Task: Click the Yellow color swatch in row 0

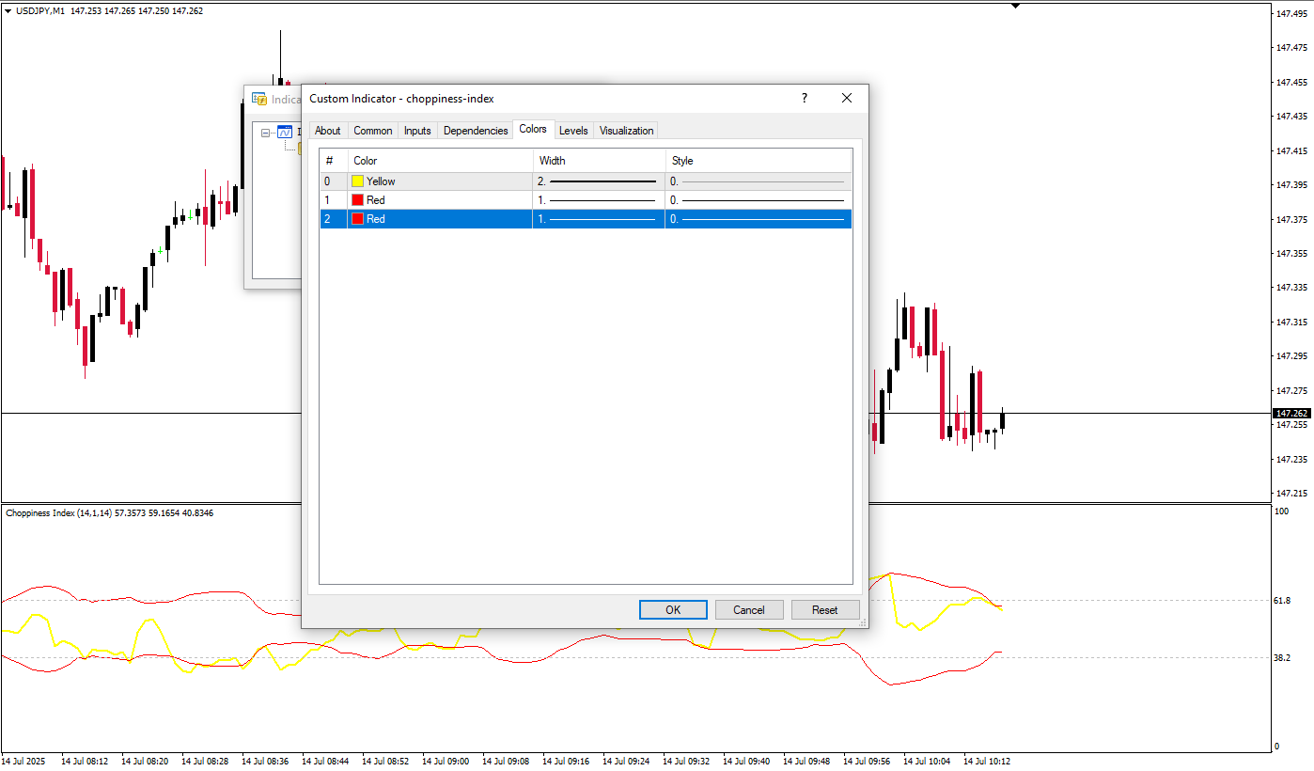Action: coord(357,181)
